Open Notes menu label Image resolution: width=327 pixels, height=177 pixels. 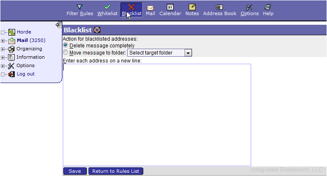coord(192,13)
